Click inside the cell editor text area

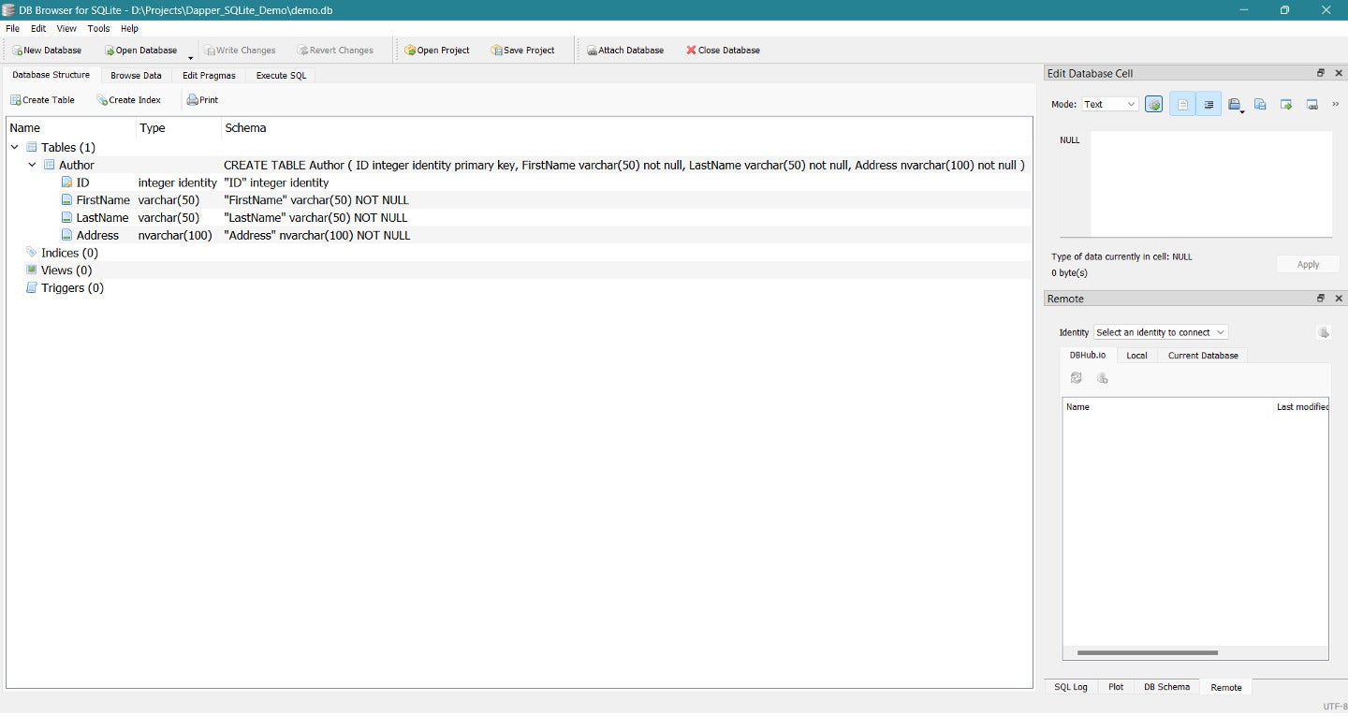[1210, 183]
